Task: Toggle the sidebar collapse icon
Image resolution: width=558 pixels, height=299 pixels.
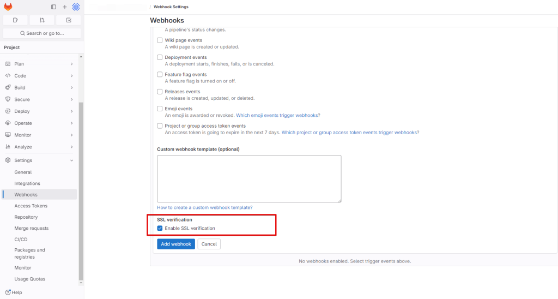Action: tap(53, 7)
